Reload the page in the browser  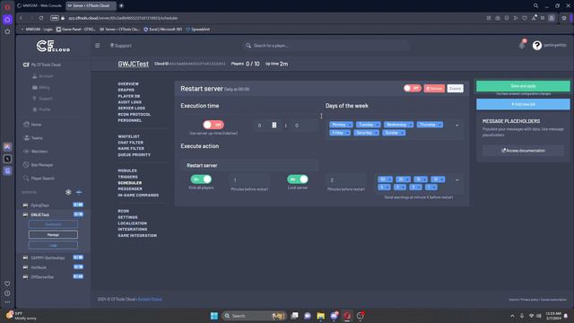[x=41, y=18]
